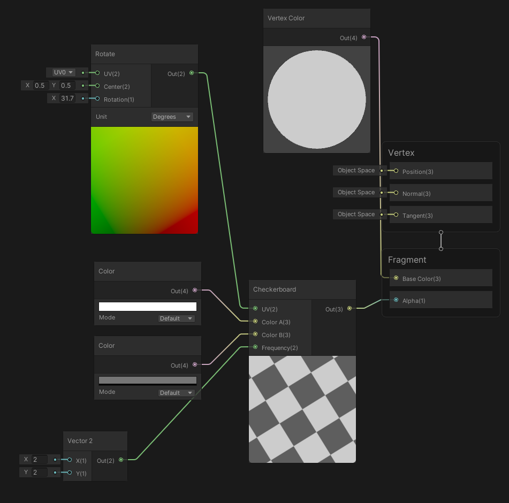
Task: Click Object Space label for Normal
Action: (x=356, y=193)
